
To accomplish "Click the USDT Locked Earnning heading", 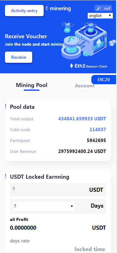I will 40,177.
